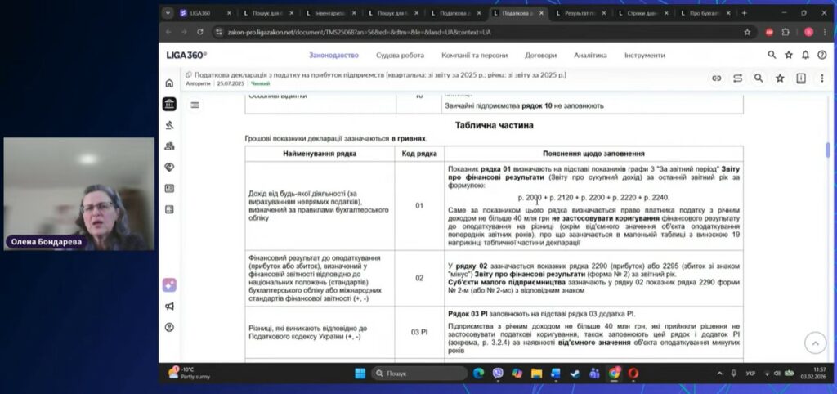Open the help question mark icon
Image resolution: width=837 pixels, height=394 pixels.
click(x=821, y=55)
